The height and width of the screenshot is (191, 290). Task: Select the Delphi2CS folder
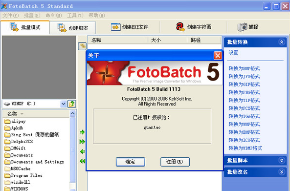click(x=19, y=142)
